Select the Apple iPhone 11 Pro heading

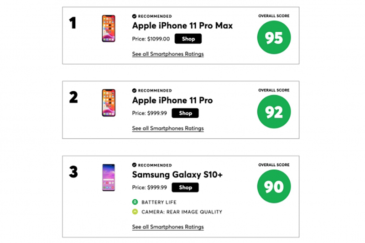tap(172, 101)
